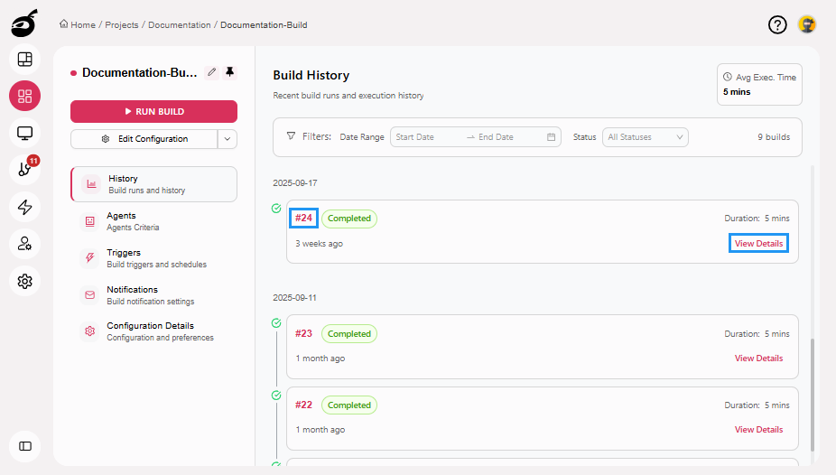Open the Agents menu item
Viewport: 836px width, 475px height.
(x=153, y=221)
